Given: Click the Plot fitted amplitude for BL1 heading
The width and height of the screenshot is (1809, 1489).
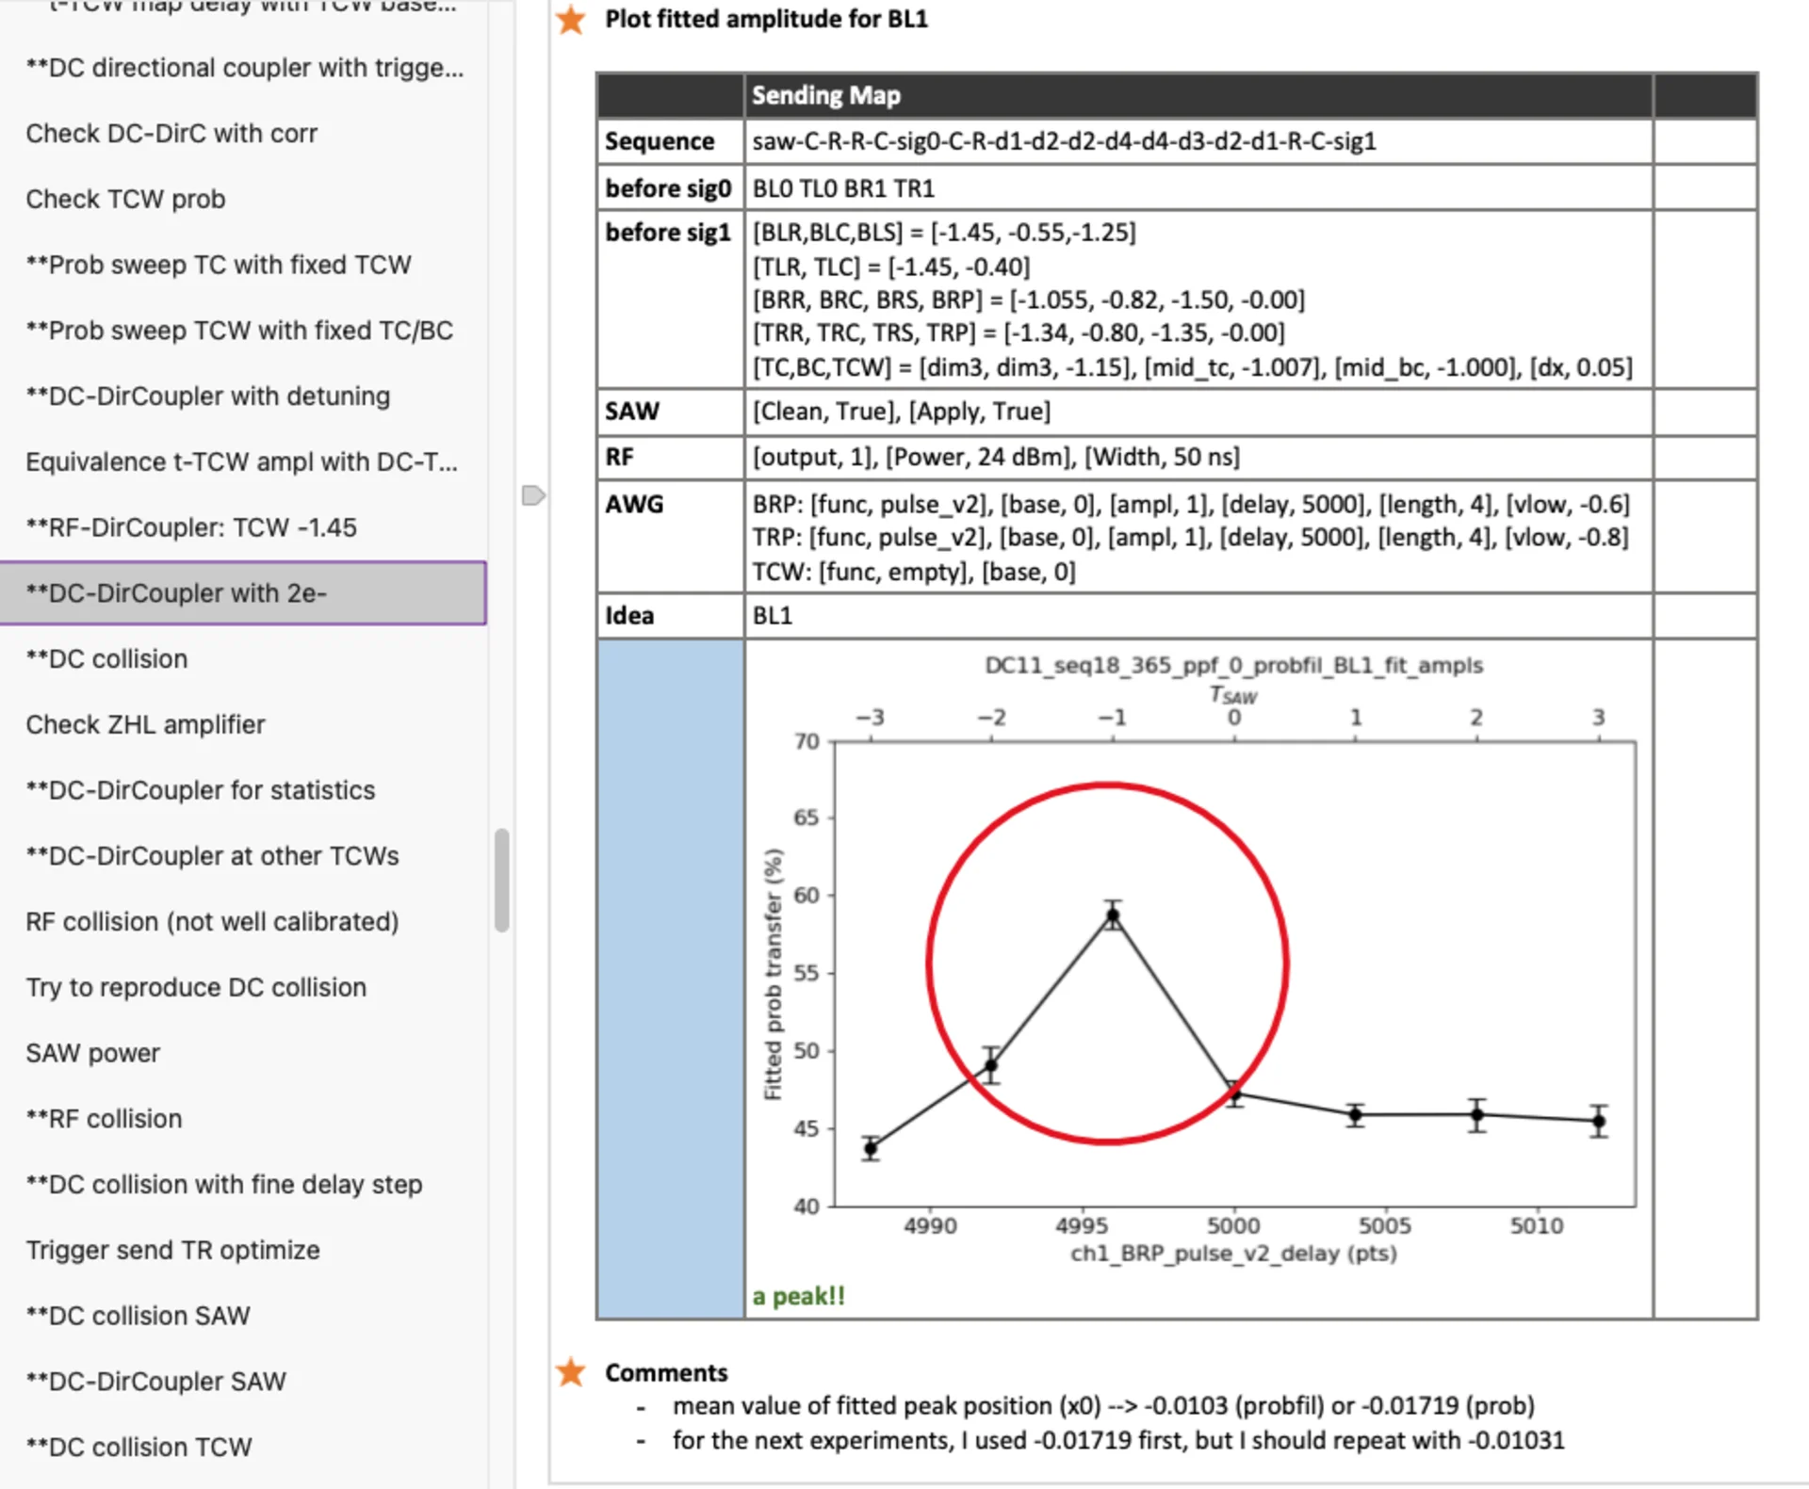Looking at the screenshot, I should point(766,19).
